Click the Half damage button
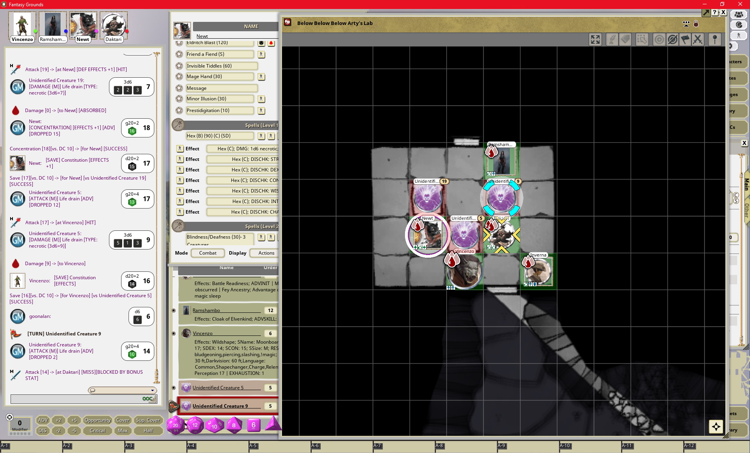 [148, 431]
